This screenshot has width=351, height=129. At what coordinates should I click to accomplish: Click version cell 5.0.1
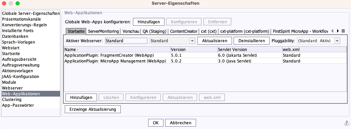(x=194, y=55)
